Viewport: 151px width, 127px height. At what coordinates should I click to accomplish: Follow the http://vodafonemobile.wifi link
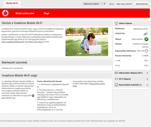click(13, 42)
